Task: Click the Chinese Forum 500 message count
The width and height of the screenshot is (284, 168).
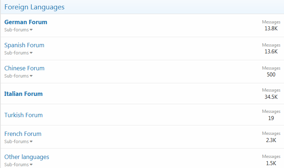Action: [x=271, y=75]
